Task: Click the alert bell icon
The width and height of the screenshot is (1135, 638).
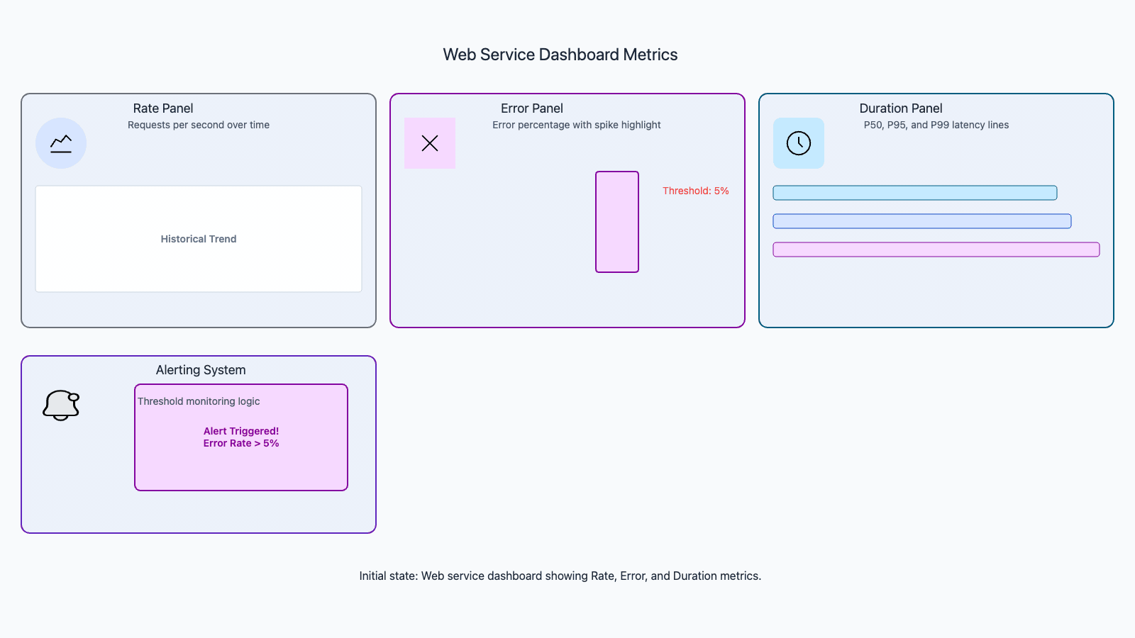Action: (x=61, y=405)
